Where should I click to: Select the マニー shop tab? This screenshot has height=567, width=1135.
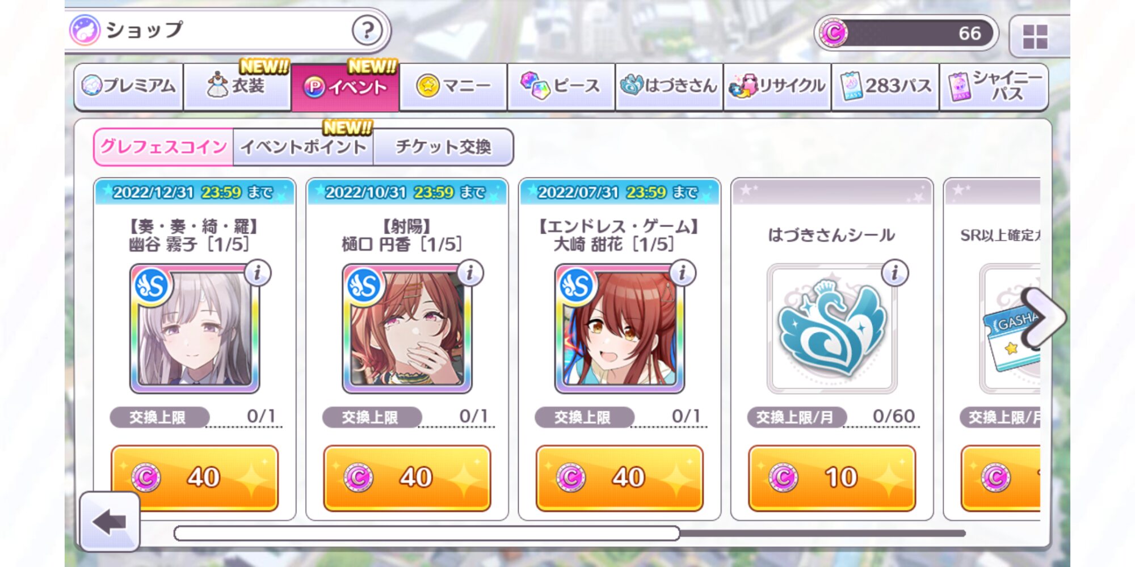(x=453, y=86)
